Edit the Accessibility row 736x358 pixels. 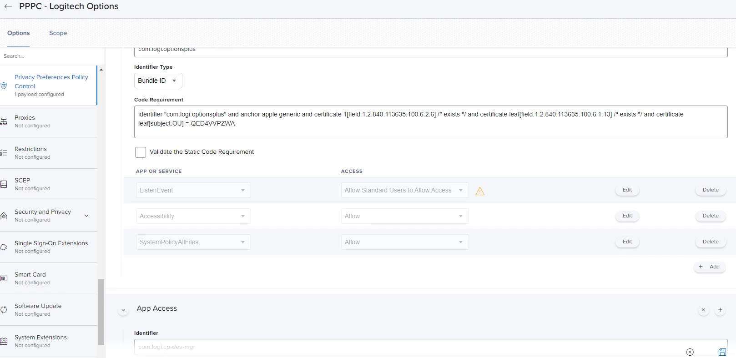[627, 216]
